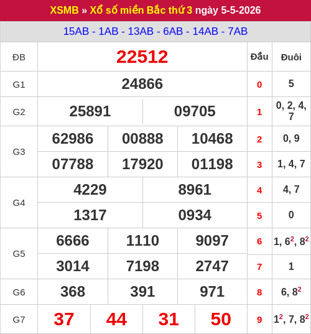Select G6 number 368
This screenshot has width=311, height=334.
pos(73,292)
